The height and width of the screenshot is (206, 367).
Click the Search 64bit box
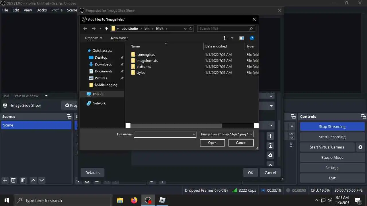[x=226, y=29]
